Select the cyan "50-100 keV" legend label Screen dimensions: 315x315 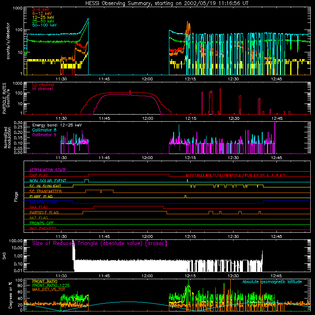pyautogui.click(x=44, y=25)
